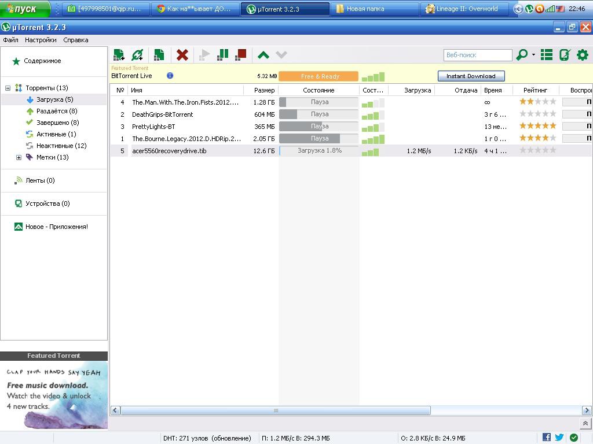Open the Справка menu

76,40
